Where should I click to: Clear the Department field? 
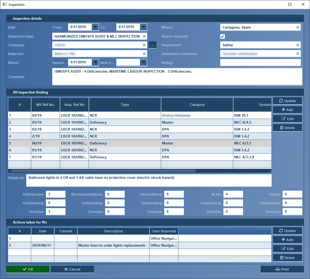pos(298,45)
